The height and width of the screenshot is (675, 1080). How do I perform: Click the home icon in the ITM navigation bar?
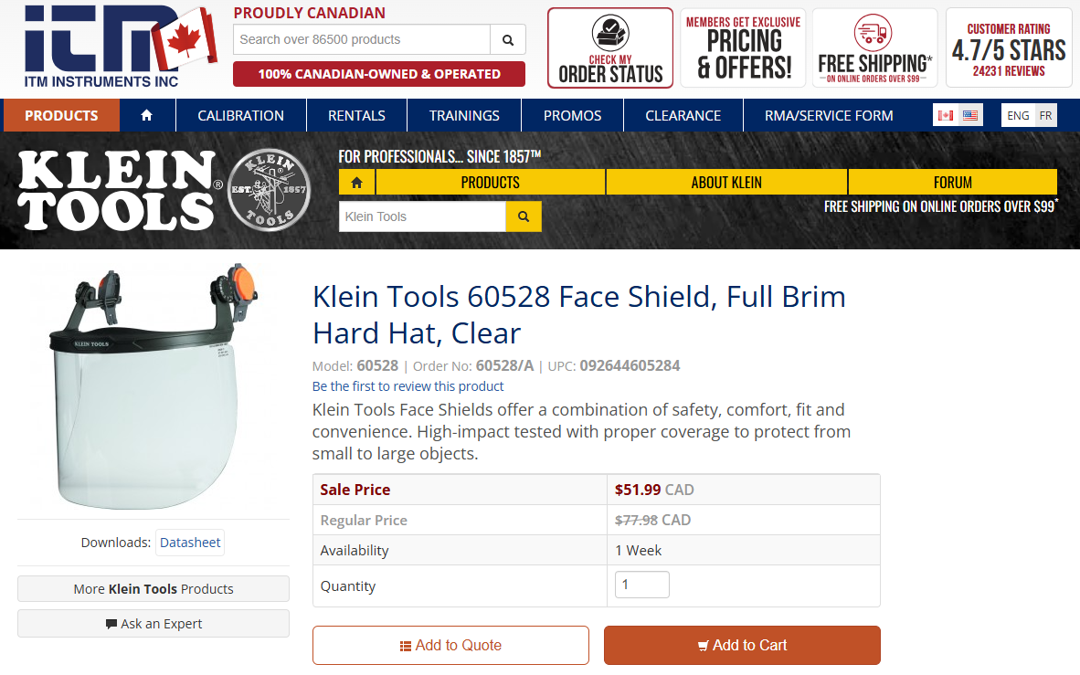click(x=146, y=115)
